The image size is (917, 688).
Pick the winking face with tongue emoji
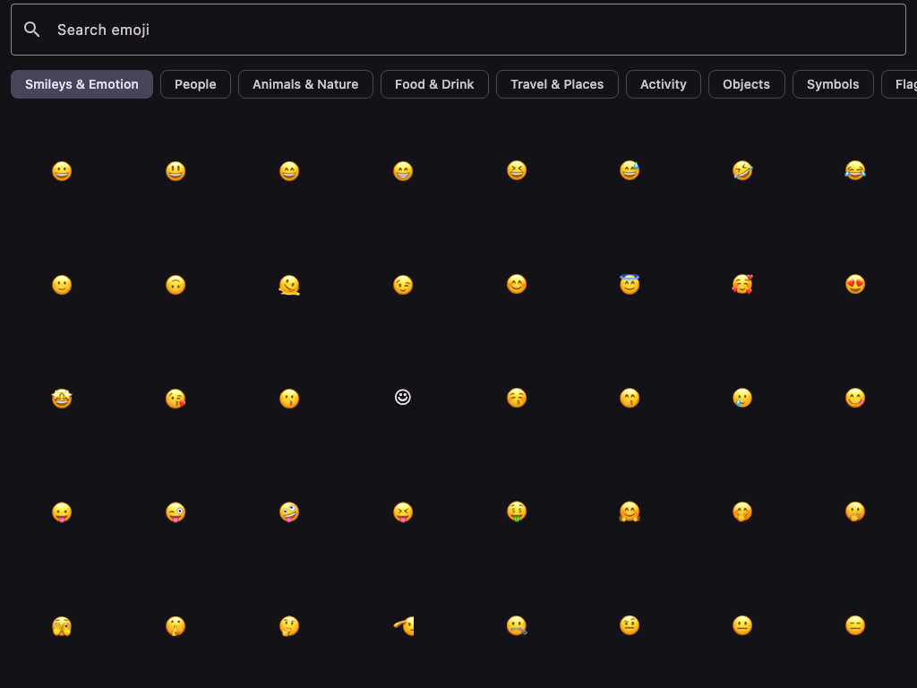[176, 512]
